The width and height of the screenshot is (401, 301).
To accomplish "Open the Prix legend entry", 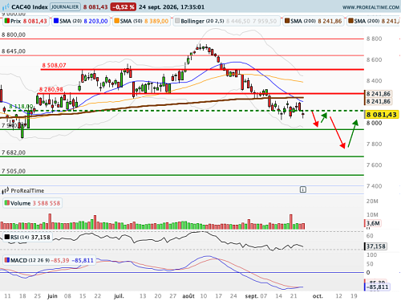I will [26, 21].
